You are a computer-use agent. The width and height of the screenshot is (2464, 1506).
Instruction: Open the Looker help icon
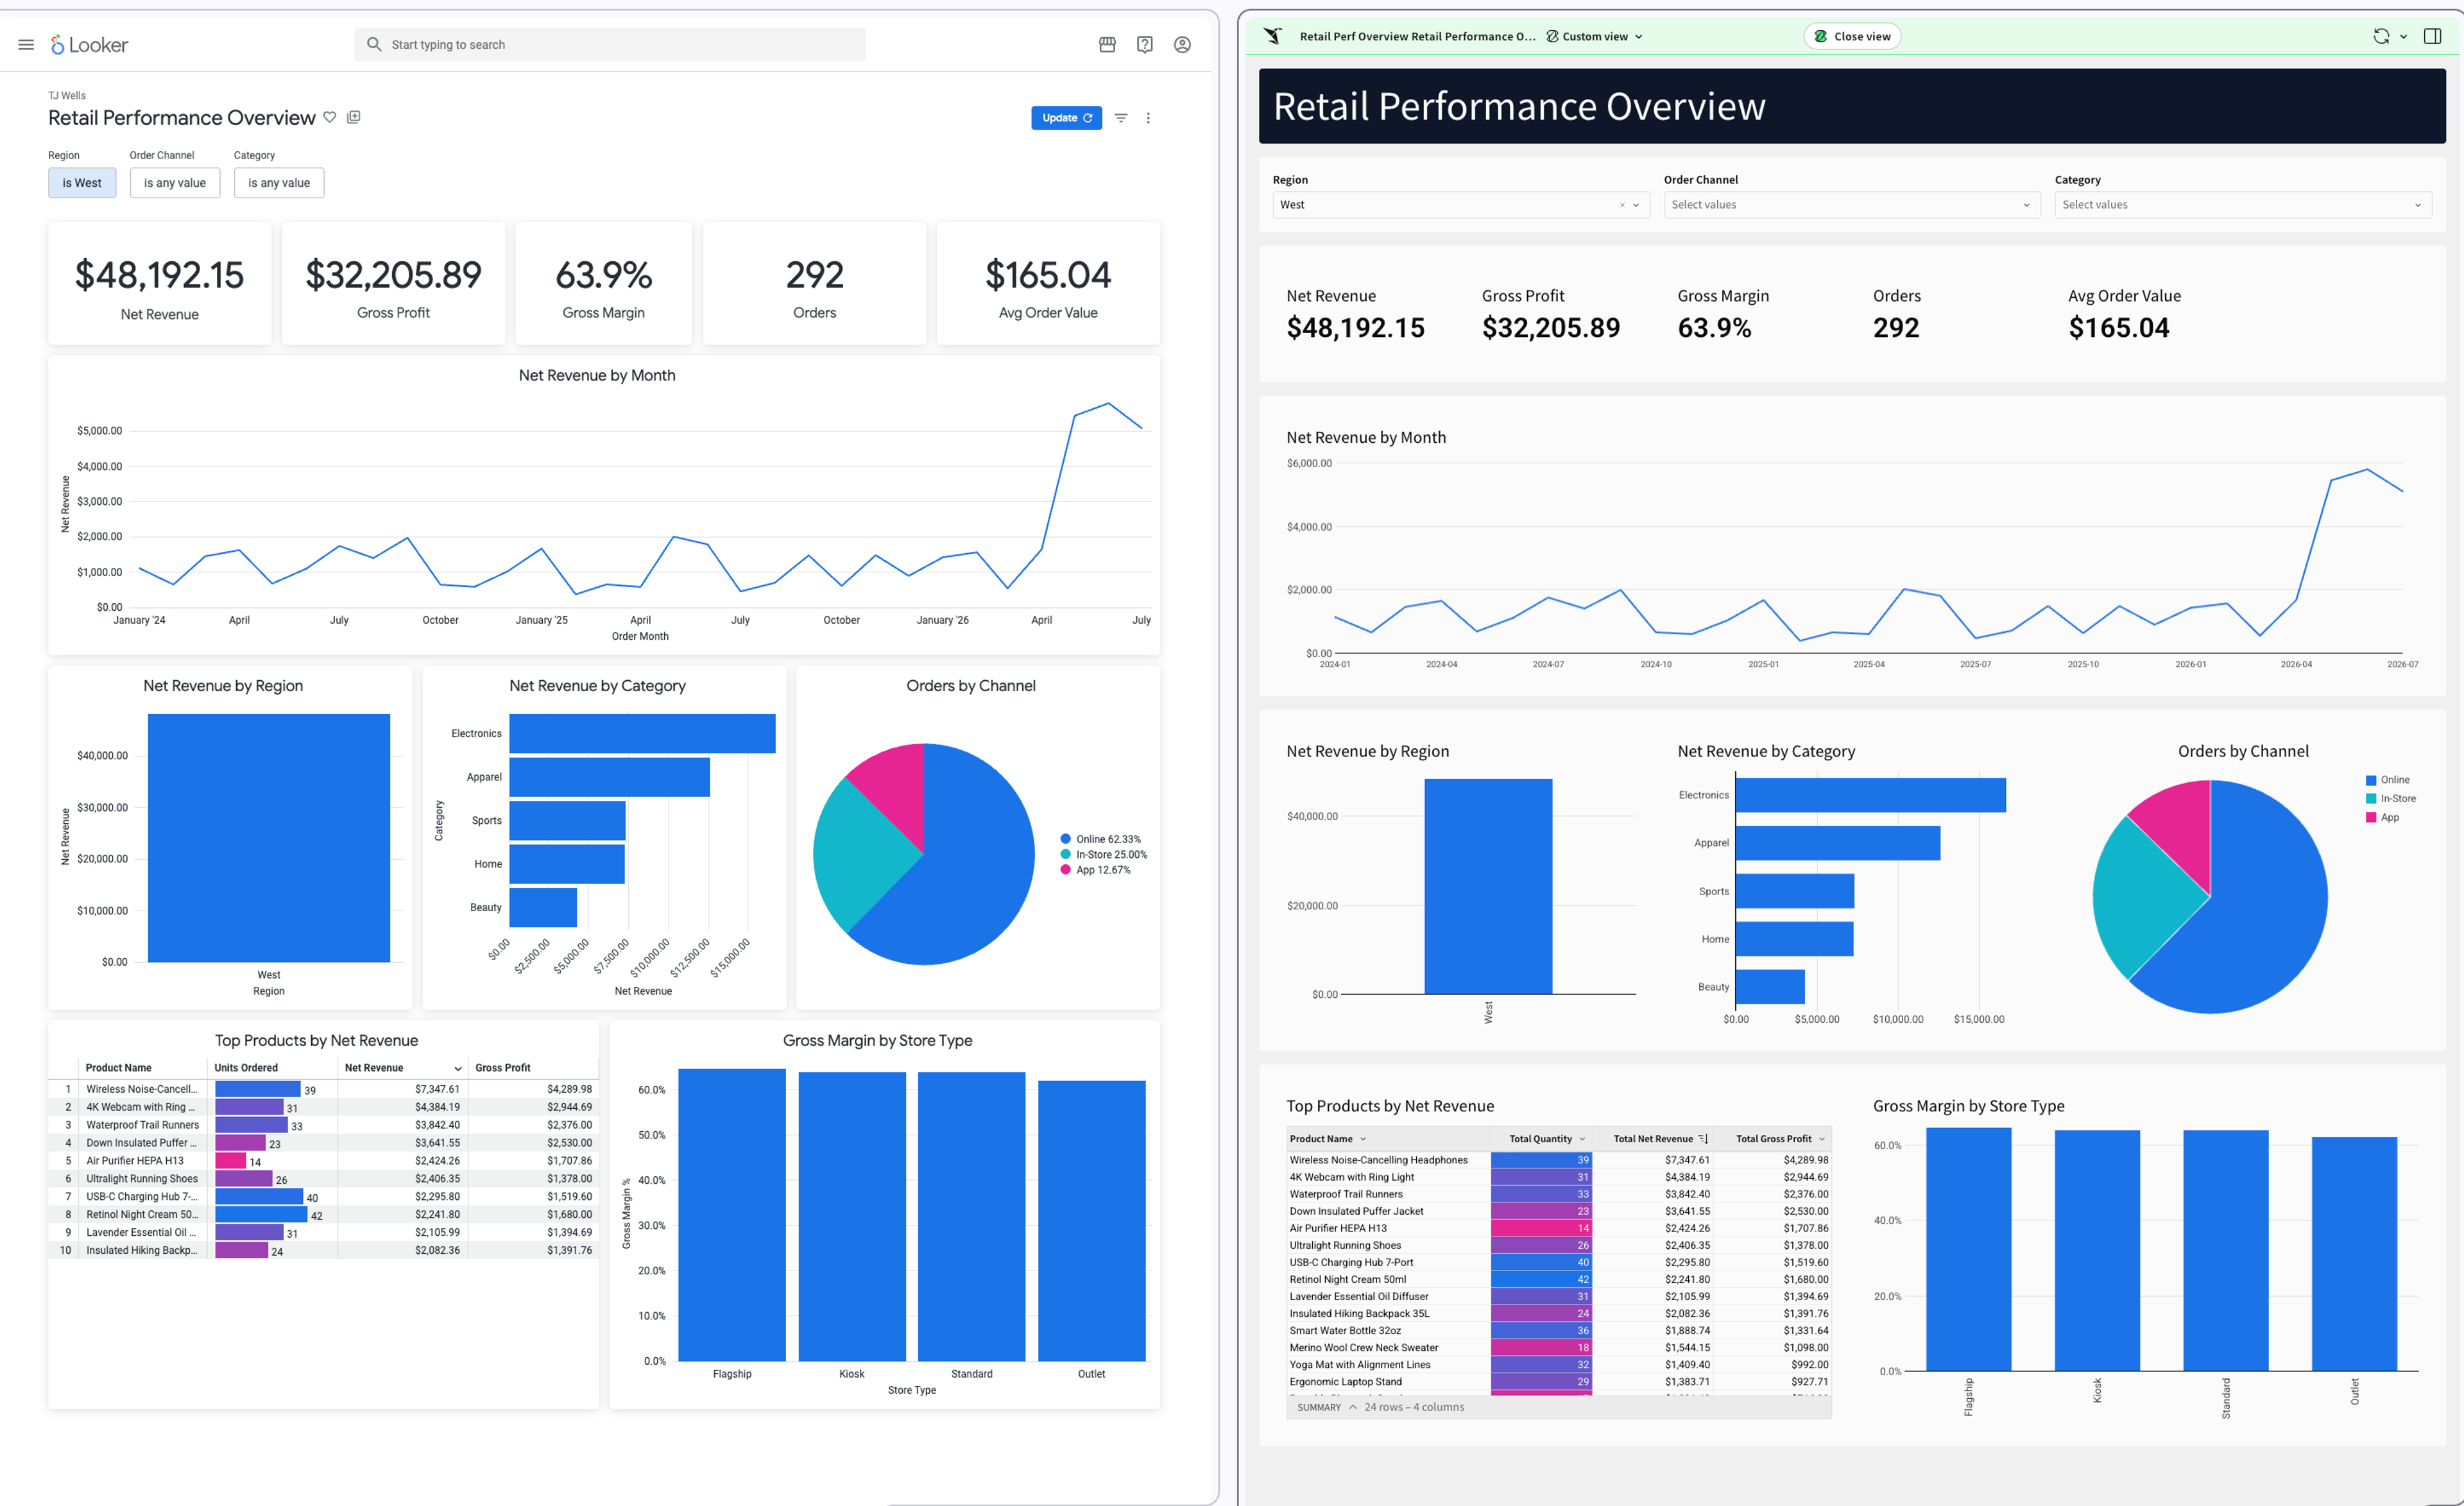pyautogui.click(x=1145, y=44)
